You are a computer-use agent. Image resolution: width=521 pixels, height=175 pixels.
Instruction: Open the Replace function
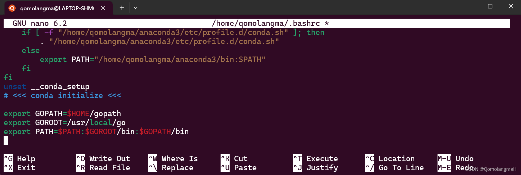pos(172,167)
